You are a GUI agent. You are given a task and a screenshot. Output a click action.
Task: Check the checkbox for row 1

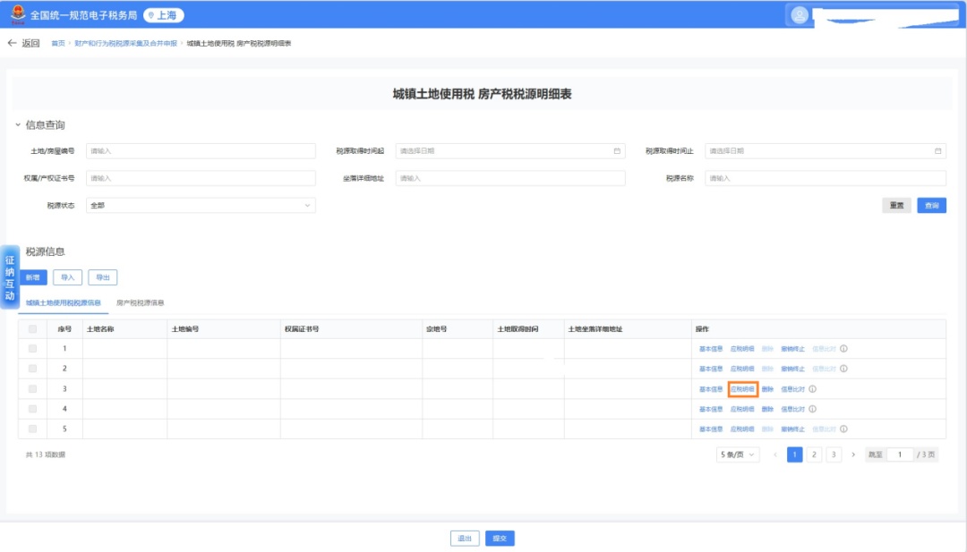(x=33, y=348)
